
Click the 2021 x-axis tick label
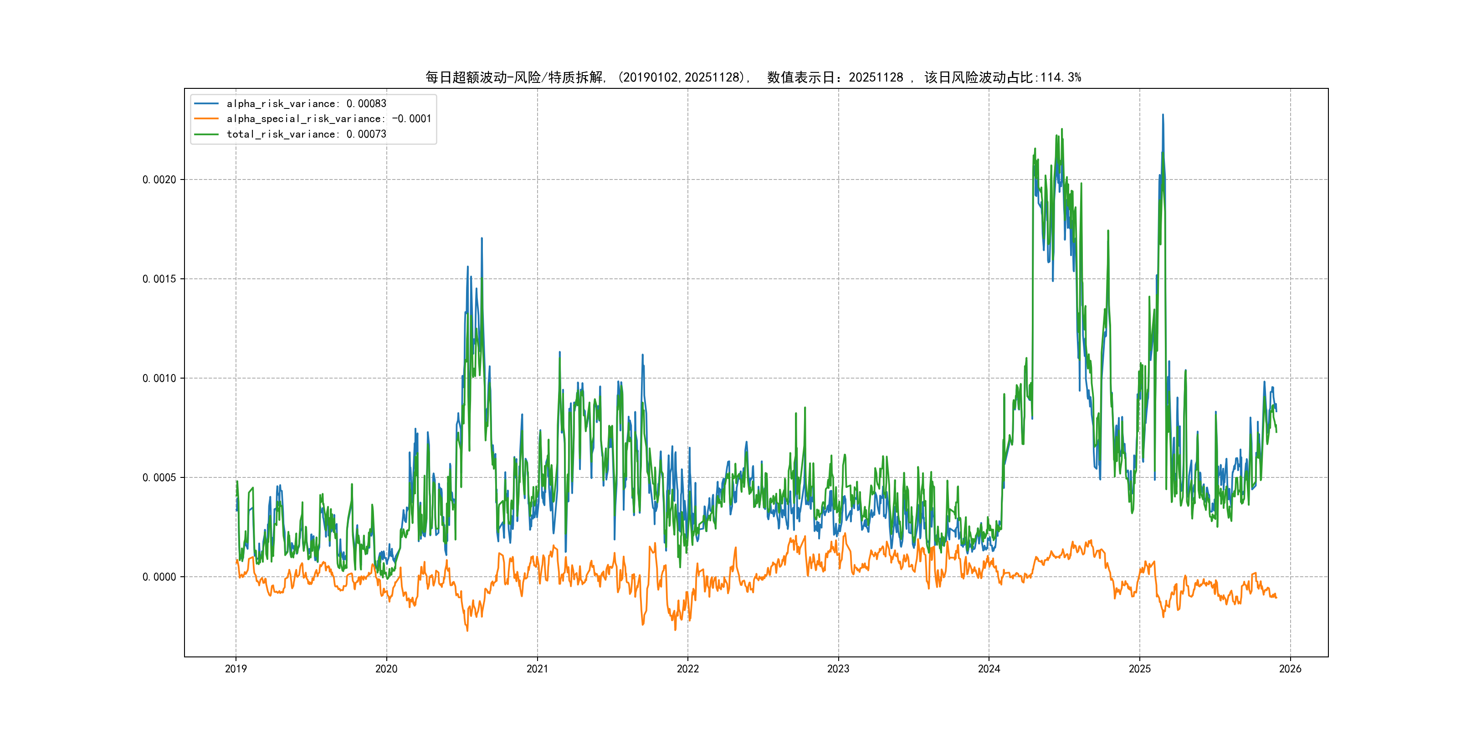click(537, 669)
